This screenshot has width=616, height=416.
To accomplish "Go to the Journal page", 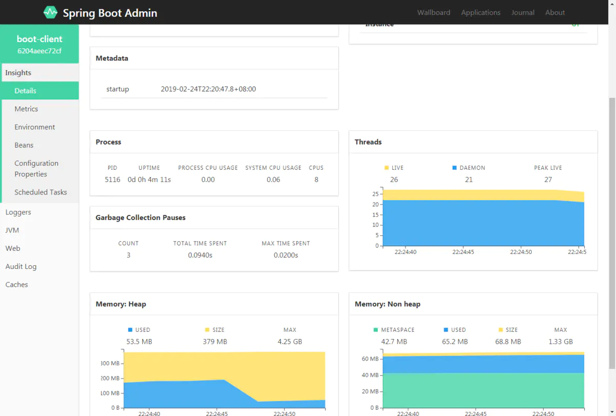I will point(523,12).
